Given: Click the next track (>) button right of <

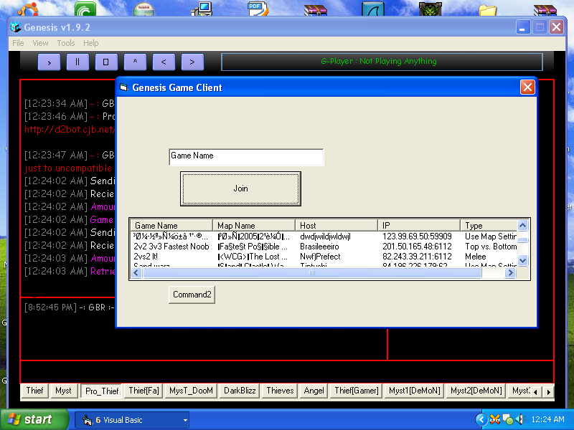Looking at the screenshot, I should click(x=192, y=62).
